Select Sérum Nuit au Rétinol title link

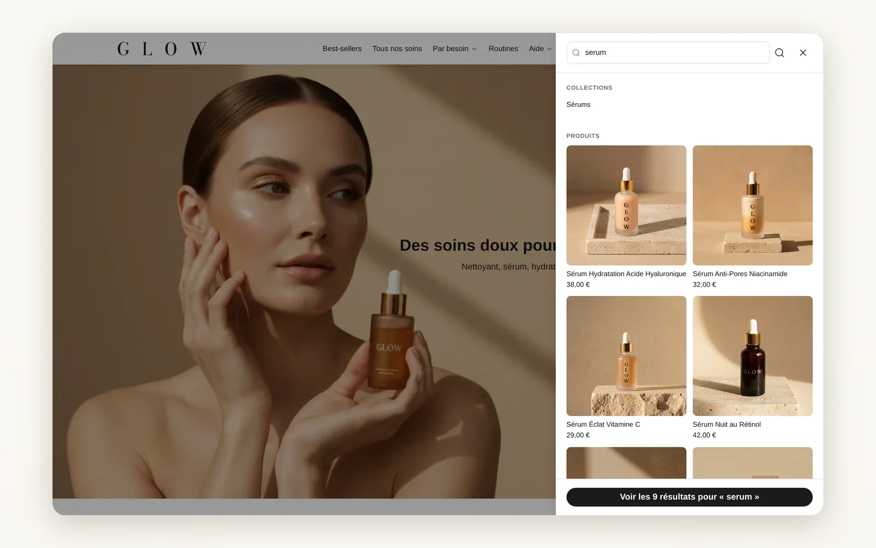coord(727,424)
